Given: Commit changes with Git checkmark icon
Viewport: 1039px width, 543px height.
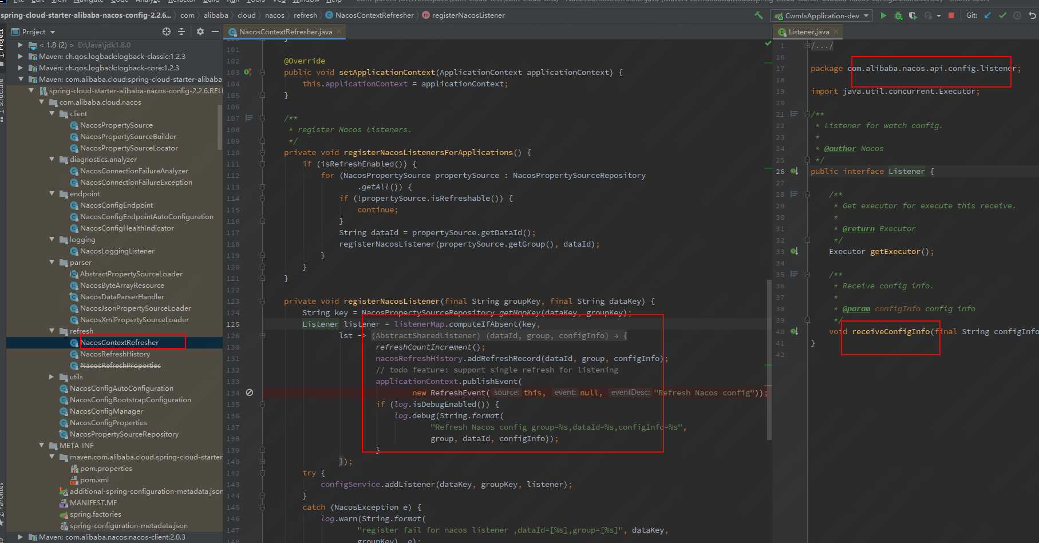Looking at the screenshot, I should (1002, 15).
